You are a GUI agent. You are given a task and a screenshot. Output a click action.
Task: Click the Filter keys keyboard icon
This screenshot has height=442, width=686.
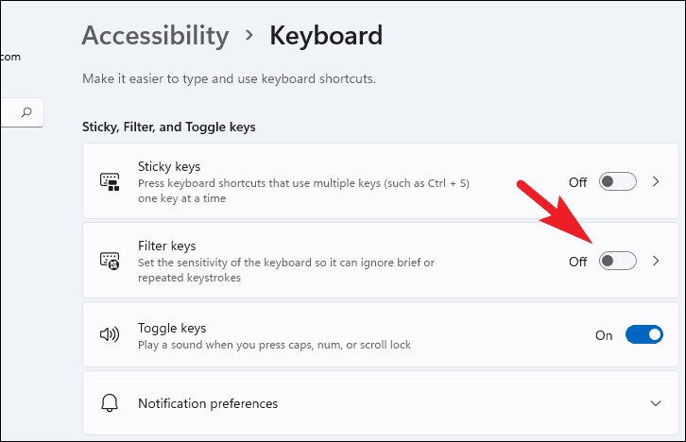coord(110,261)
